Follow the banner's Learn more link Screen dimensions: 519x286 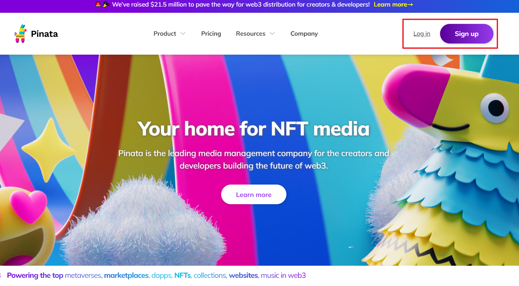(393, 5)
